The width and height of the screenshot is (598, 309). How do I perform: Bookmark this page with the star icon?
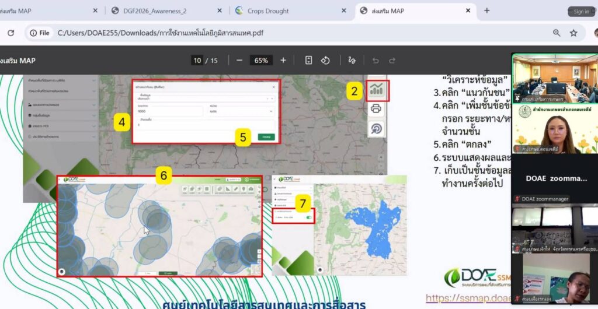coord(573,33)
